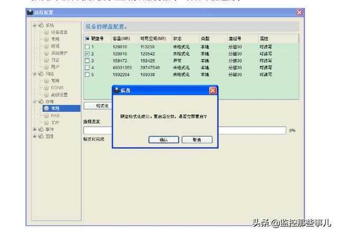Screen dimensions: 338x234
Task: Check the box for disk 4
Action: click(87, 68)
